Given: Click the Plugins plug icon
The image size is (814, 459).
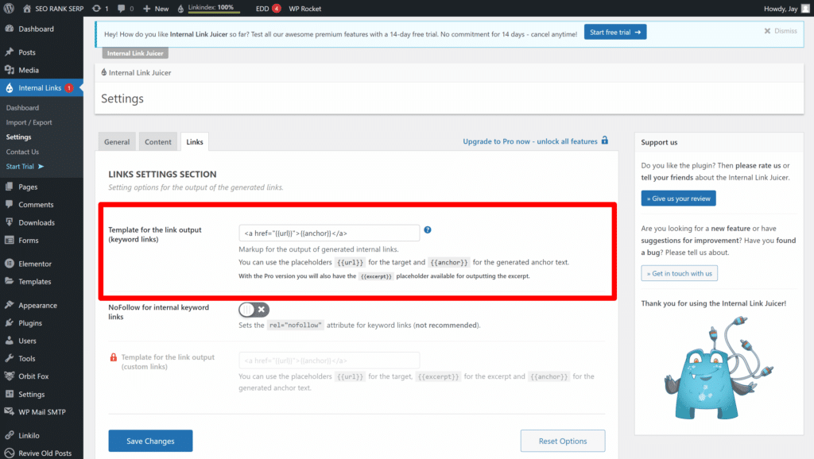Looking at the screenshot, I should 10,322.
